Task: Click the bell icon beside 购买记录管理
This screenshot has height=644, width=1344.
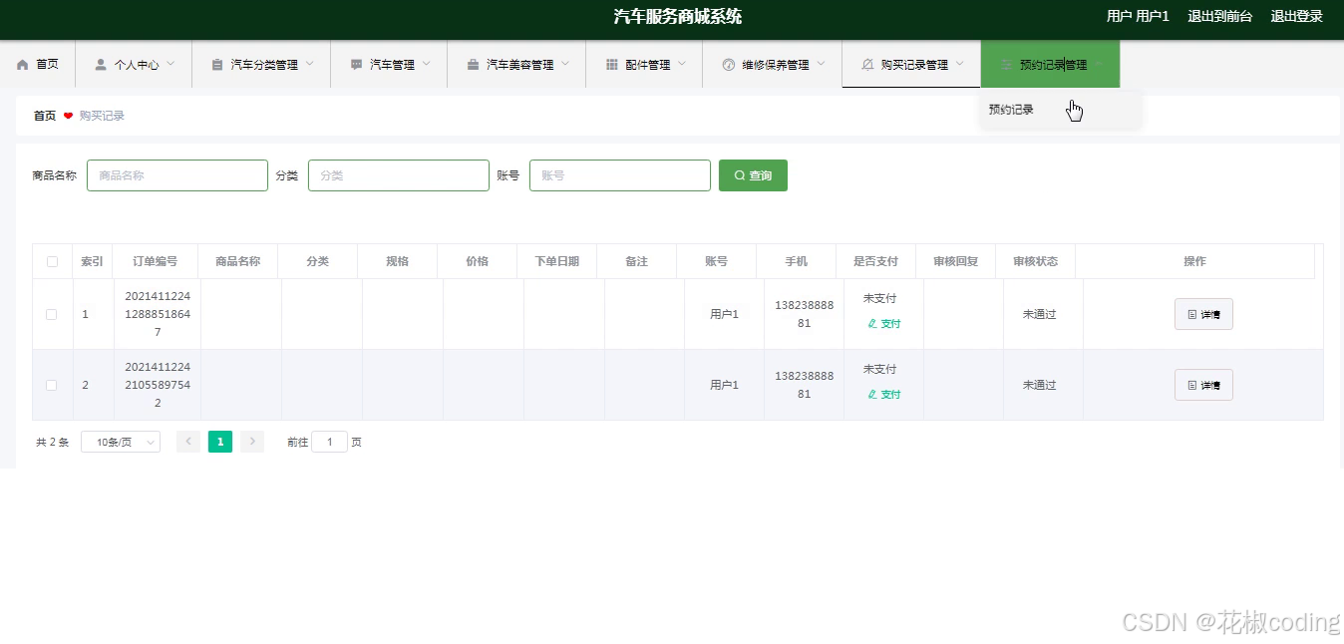Action: [867, 64]
